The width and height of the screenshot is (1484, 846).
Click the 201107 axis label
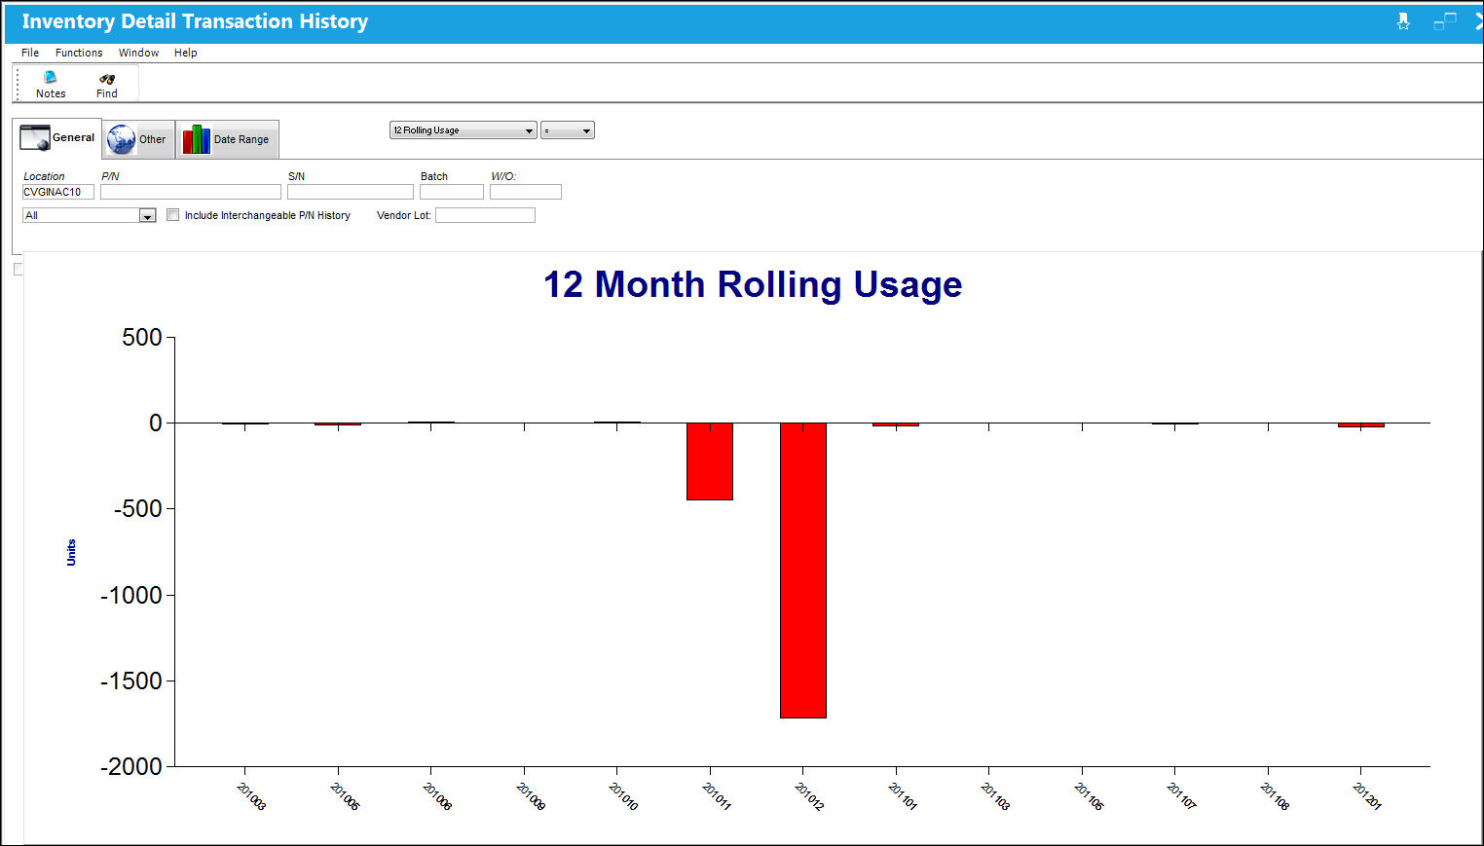1181,795
